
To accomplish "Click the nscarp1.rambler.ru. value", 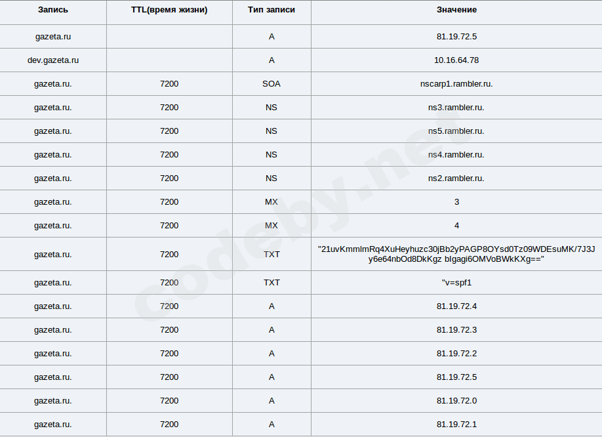I will (456, 84).
